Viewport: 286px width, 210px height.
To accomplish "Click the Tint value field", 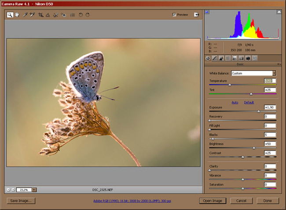I will pos(270,90).
